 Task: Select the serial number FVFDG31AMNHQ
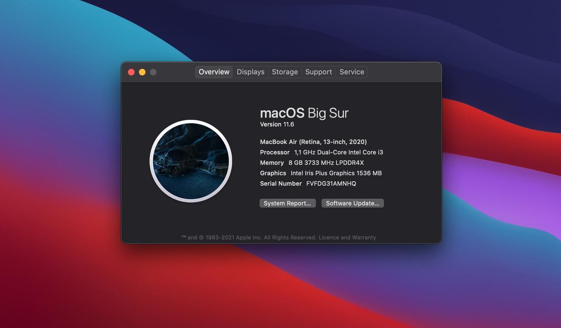(331, 183)
